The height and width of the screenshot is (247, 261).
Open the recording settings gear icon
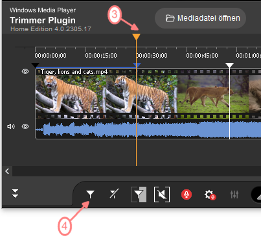click(x=210, y=195)
